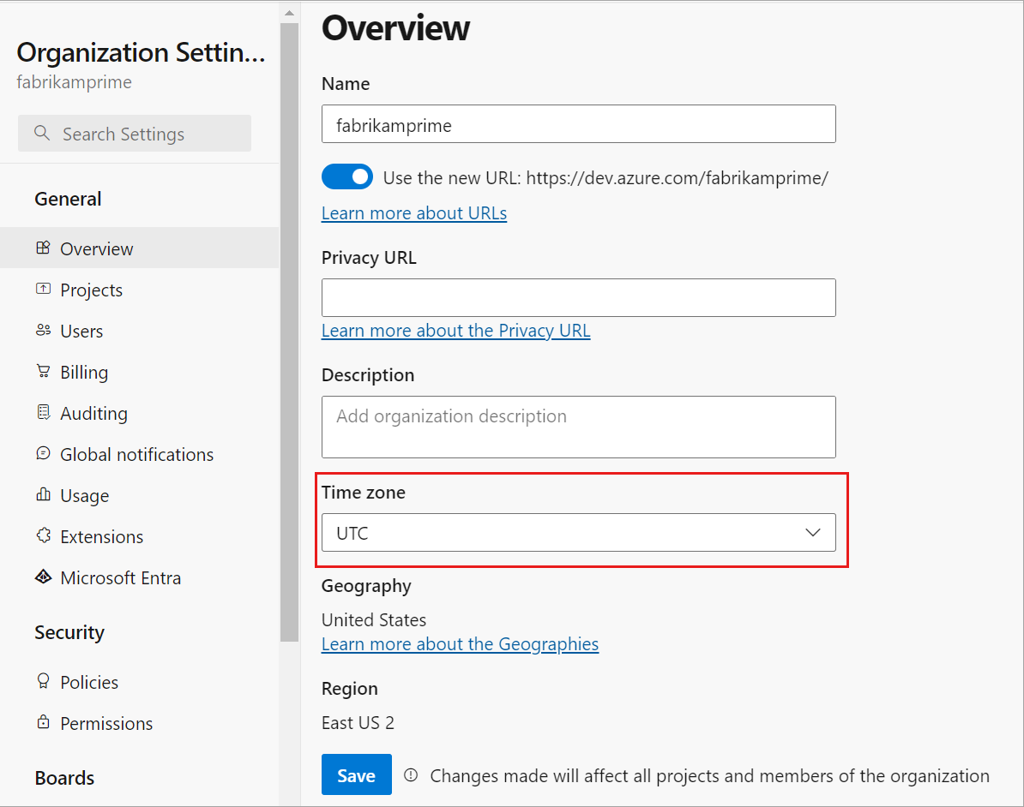Click the Microsoft Entra icon
The height and width of the screenshot is (807, 1024).
pos(43,577)
